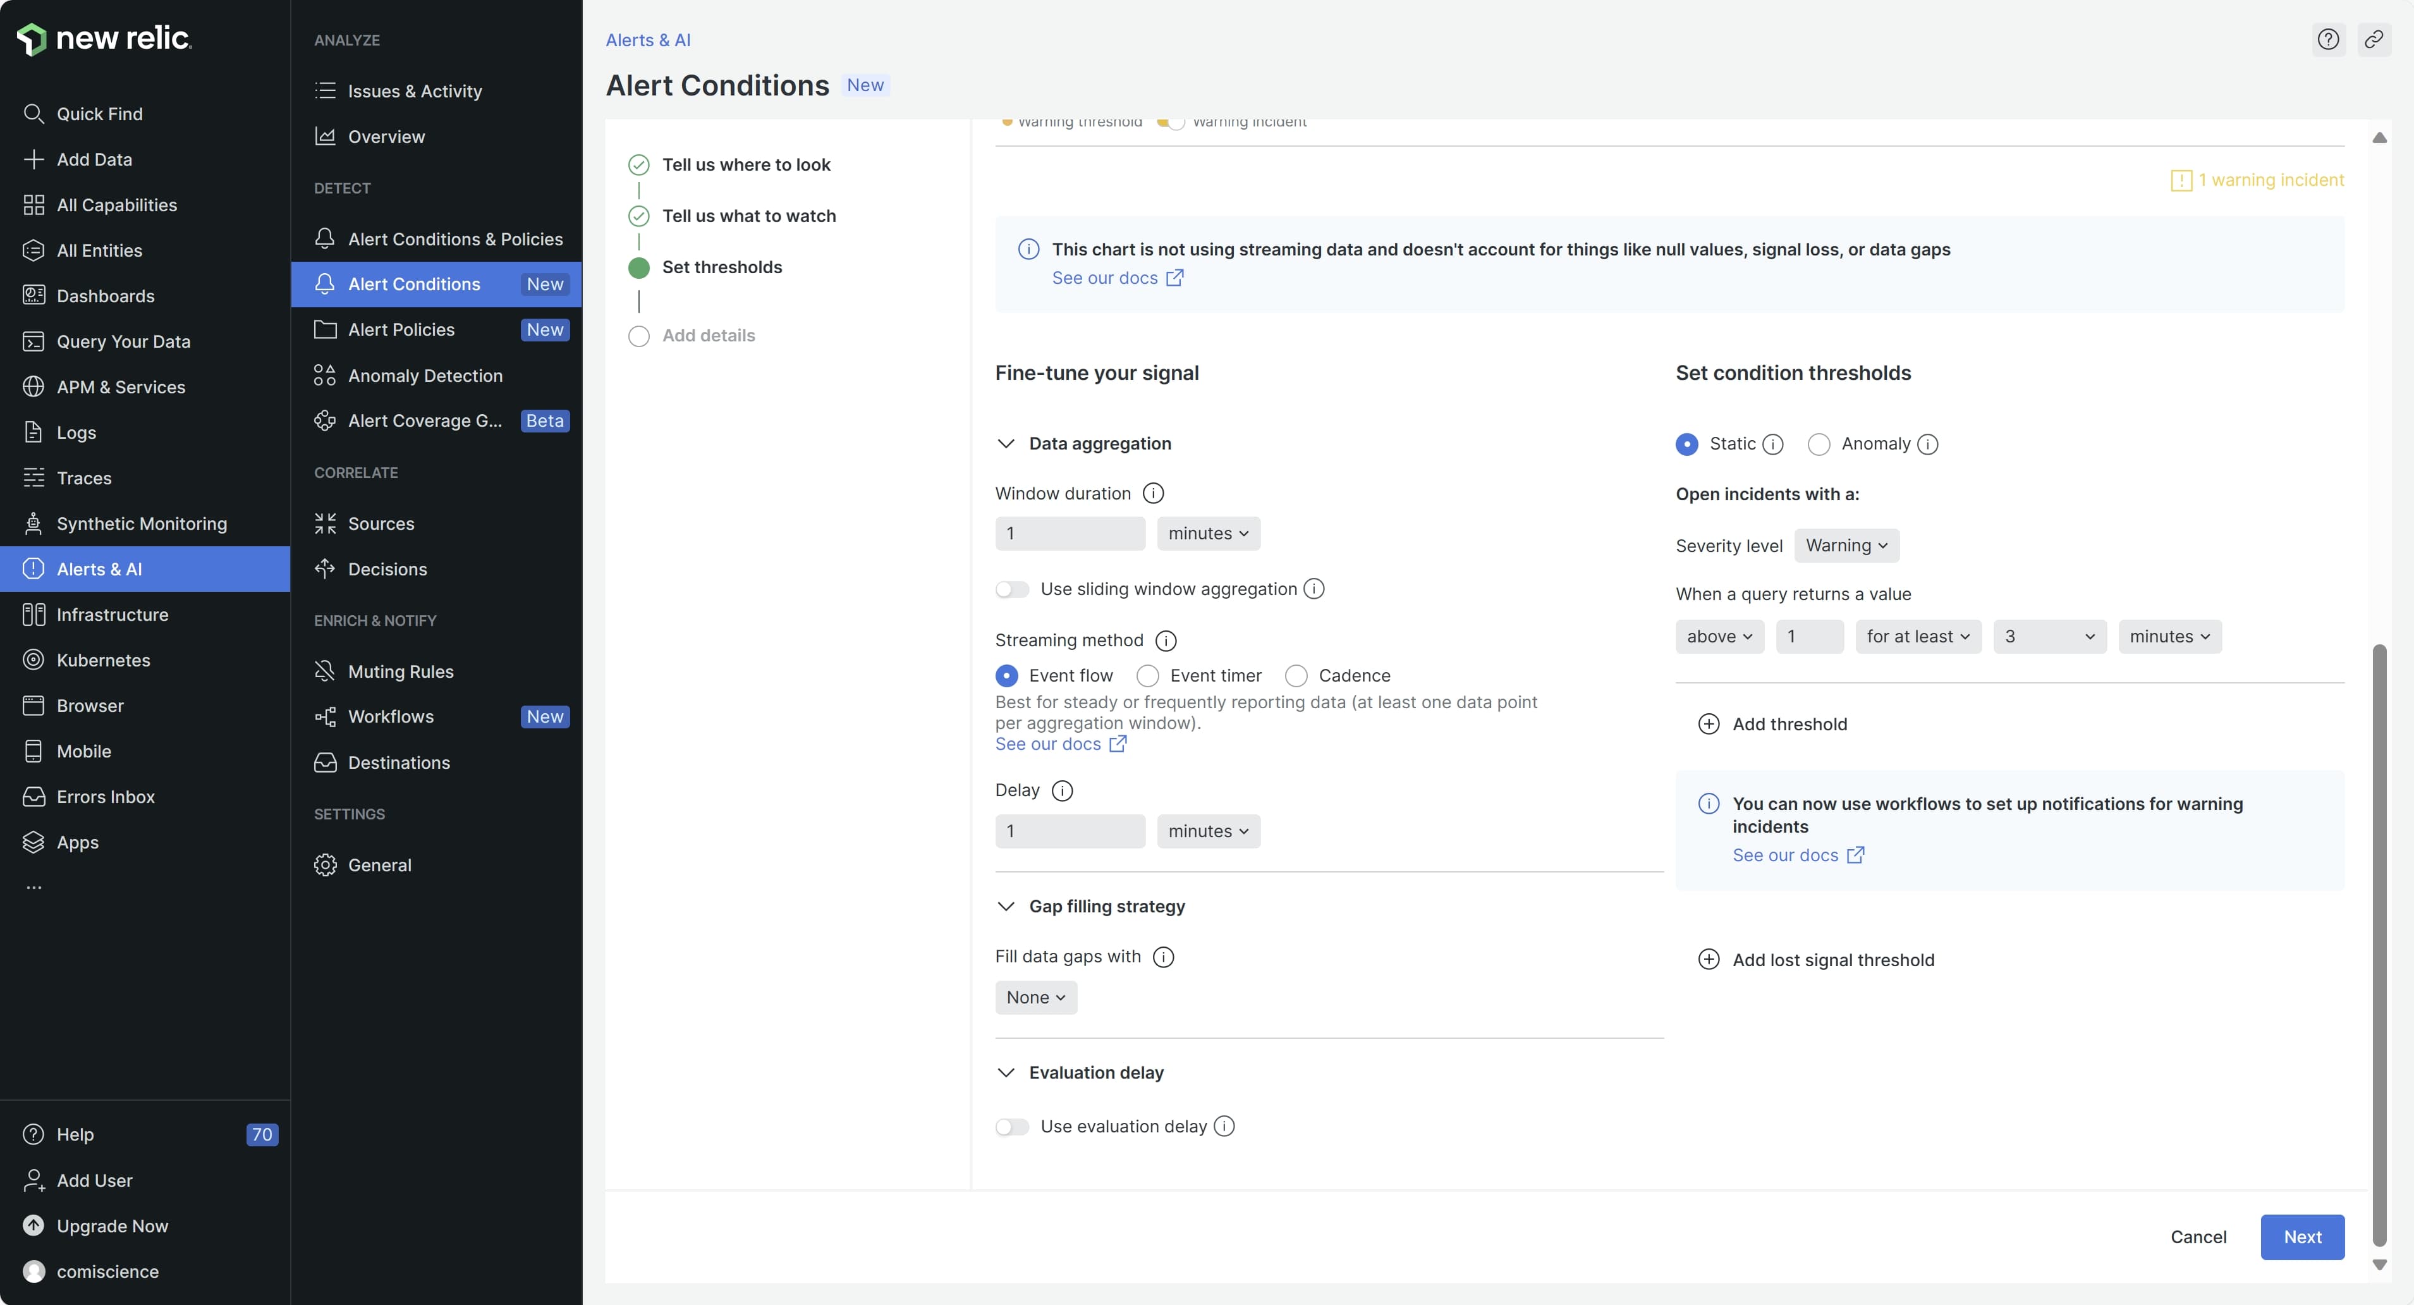
Task: Go to Dashboards in left navigation
Action: [105, 297]
